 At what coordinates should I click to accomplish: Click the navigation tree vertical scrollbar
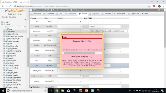[x=28, y=52]
